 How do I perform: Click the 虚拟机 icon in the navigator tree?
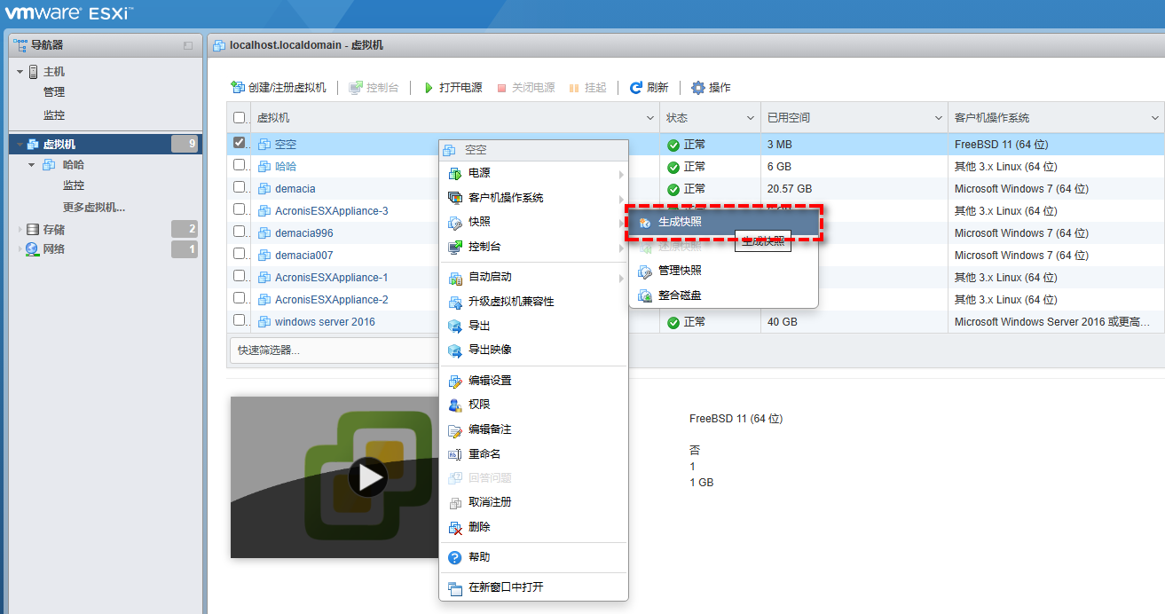(34, 144)
